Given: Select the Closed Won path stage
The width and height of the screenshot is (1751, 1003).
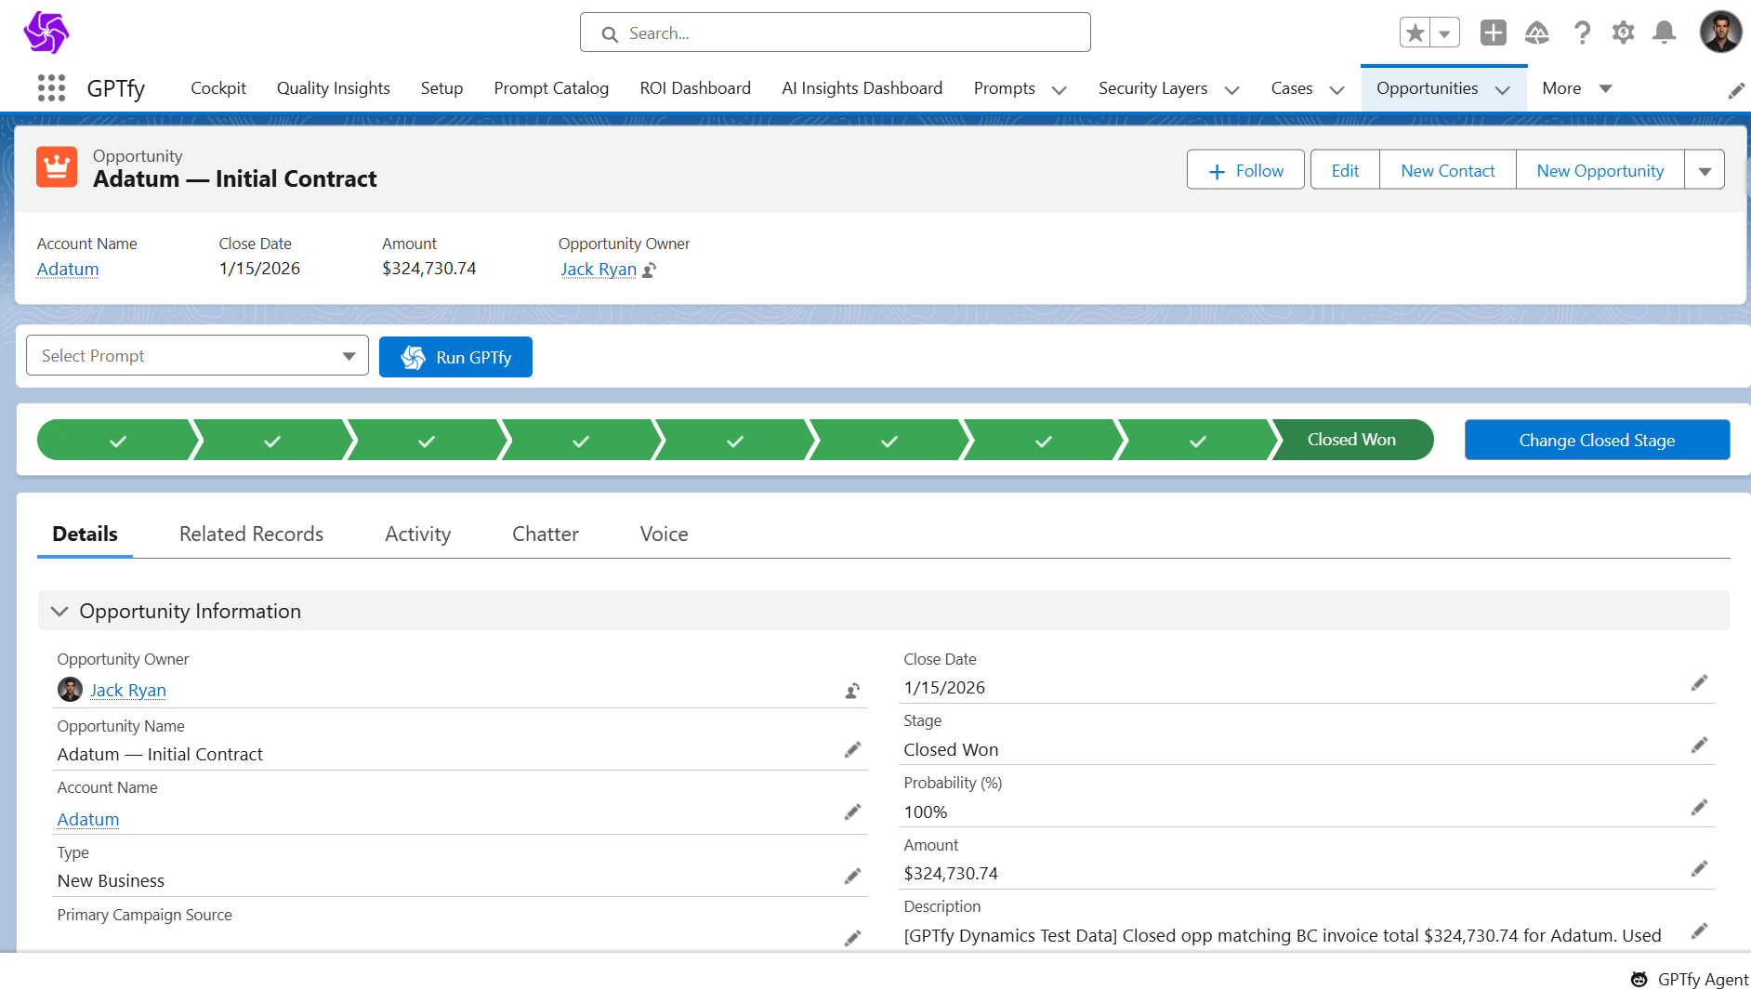Looking at the screenshot, I should click(x=1351, y=440).
